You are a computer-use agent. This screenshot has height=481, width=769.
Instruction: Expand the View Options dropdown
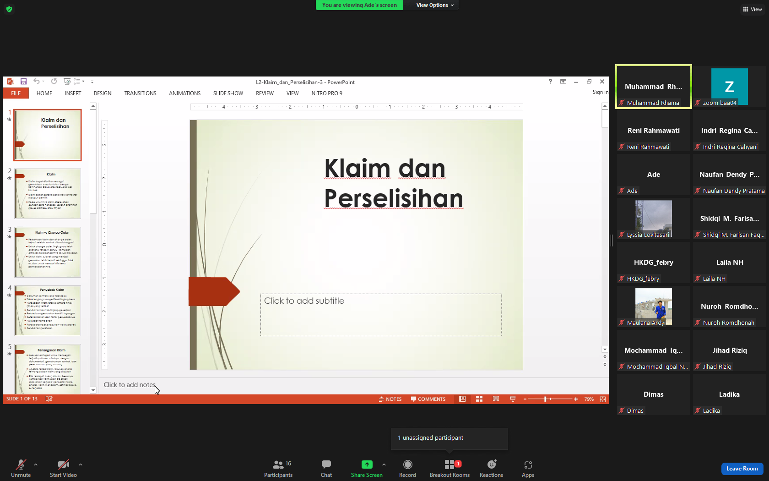435,5
